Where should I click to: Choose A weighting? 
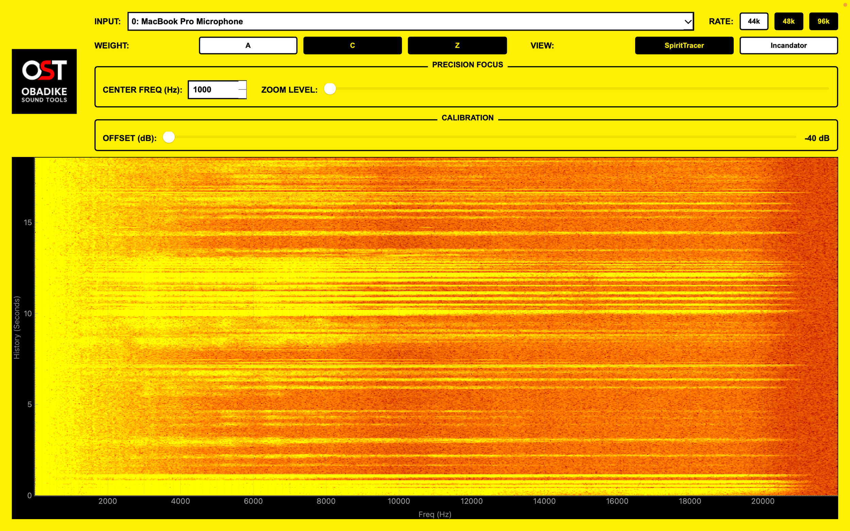coord(248,45)
